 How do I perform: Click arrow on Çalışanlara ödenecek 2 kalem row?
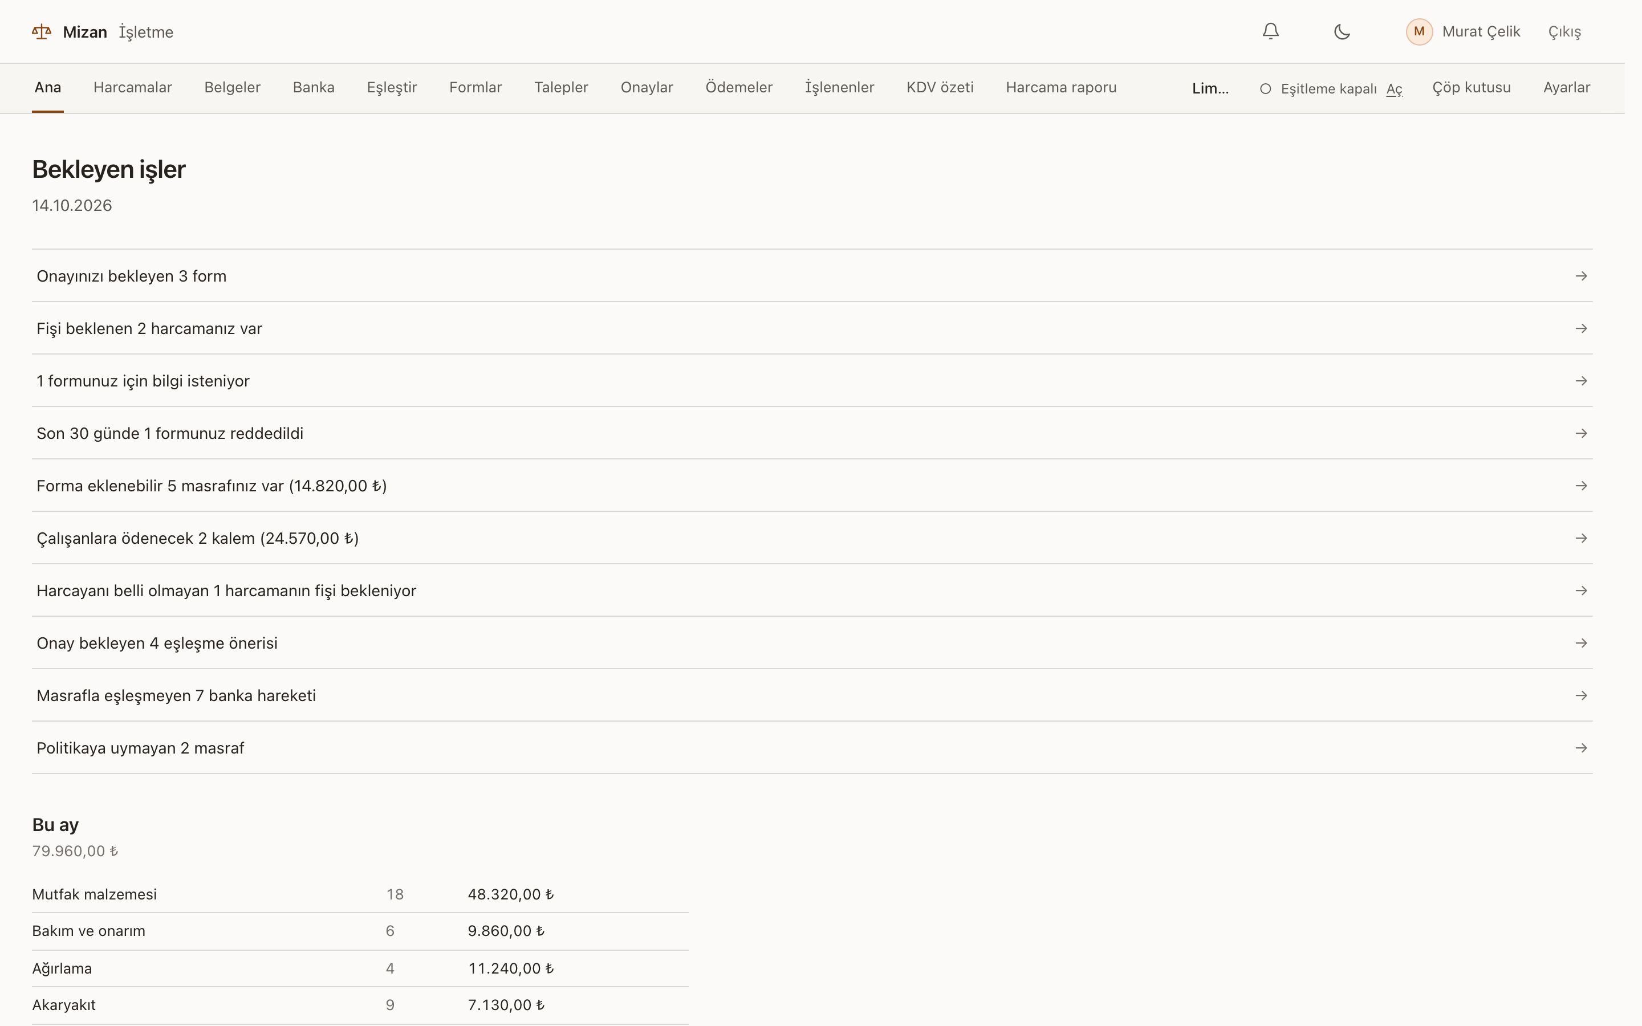click(x=1581, y=538)
